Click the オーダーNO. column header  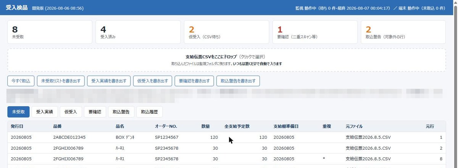166,126
